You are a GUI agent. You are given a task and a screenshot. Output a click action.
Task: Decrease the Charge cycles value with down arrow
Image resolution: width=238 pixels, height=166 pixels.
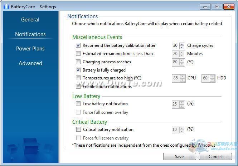182,47
